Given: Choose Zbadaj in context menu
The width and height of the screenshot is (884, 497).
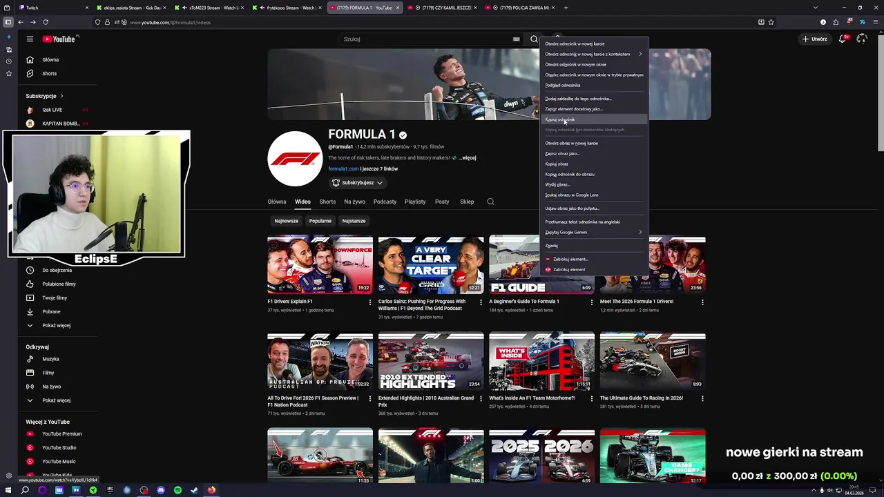Looking at the screenshot, I should point(593,246).
